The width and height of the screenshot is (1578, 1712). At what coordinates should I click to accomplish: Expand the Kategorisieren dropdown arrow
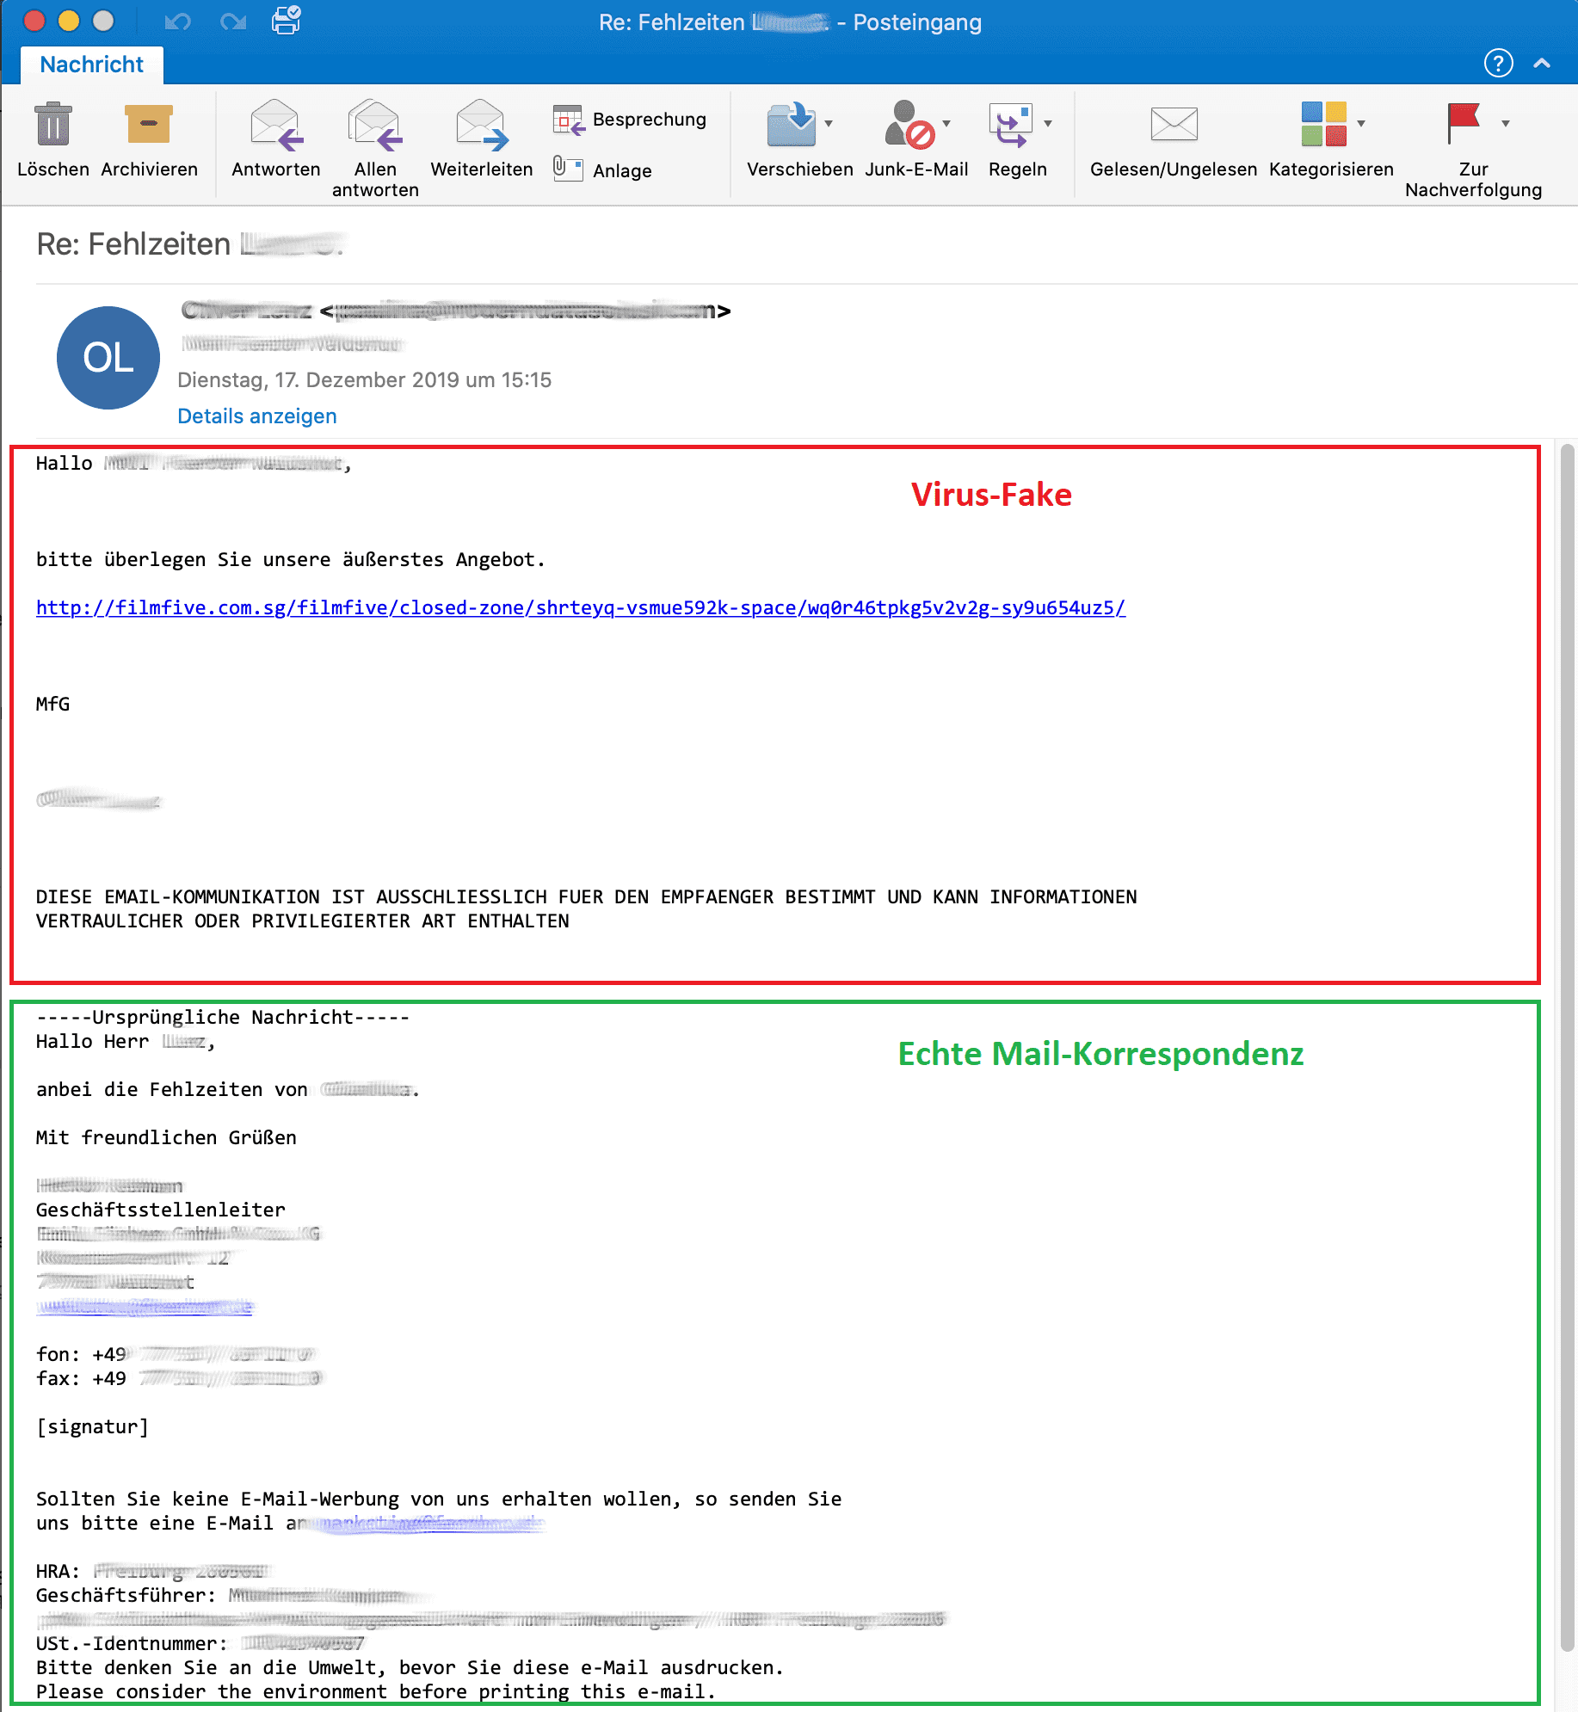1361,124
